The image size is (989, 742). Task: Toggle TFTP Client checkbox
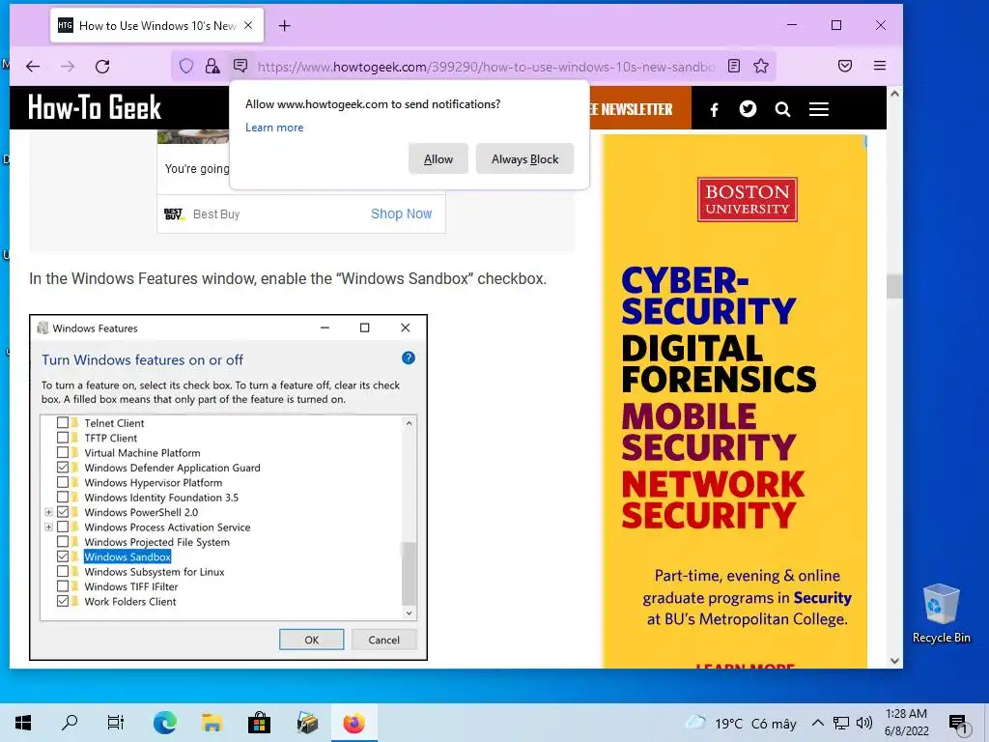click(x=63, y=438)
